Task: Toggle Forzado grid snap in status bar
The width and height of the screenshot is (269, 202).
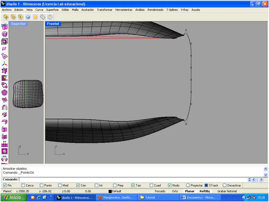Action: pos(160,191)
